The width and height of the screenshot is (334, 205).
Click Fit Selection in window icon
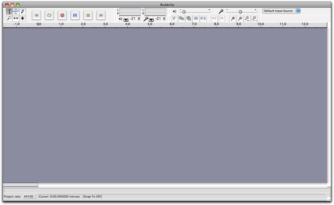coord(247,19)
